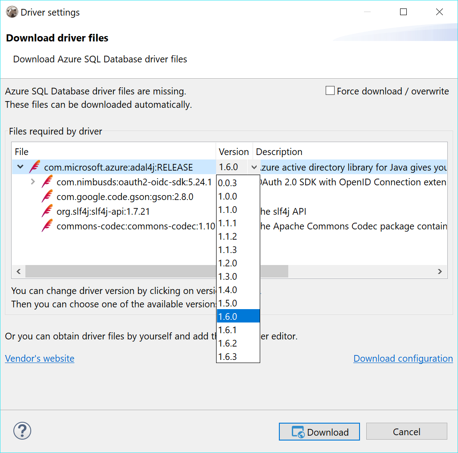
Task: Click the DBeaver icon in the title bar
Action: tap(12, 12)
